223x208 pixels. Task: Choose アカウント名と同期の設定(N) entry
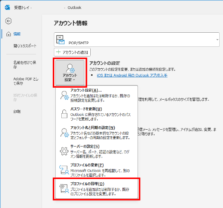(x=97, y=133)
